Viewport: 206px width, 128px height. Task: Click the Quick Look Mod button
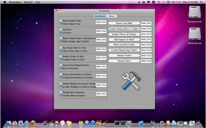pos(124,23)
